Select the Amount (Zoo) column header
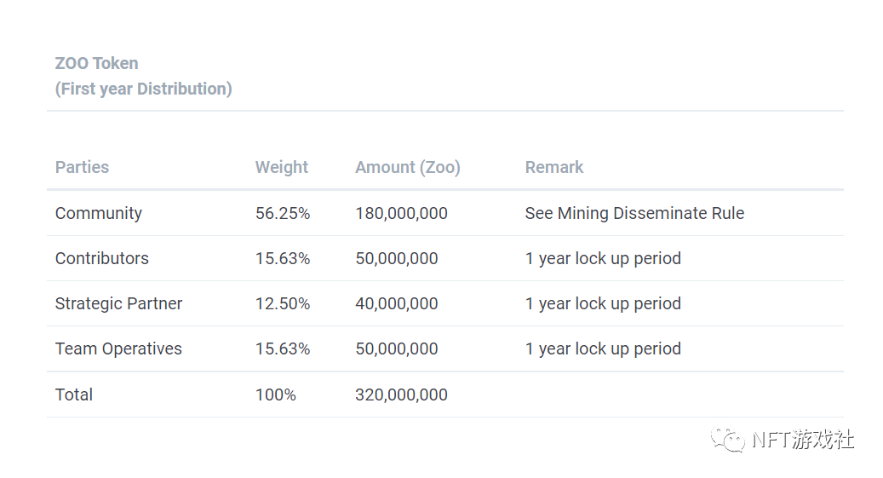Image resolution: width=883 pixels, height=478 pixels. click(x=407, y=167)
